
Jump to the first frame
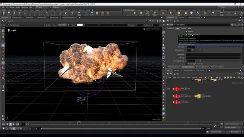(3, 124)
